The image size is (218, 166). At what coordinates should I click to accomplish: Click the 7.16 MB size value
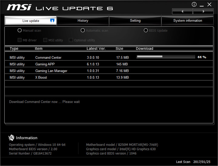pos(123,71)
